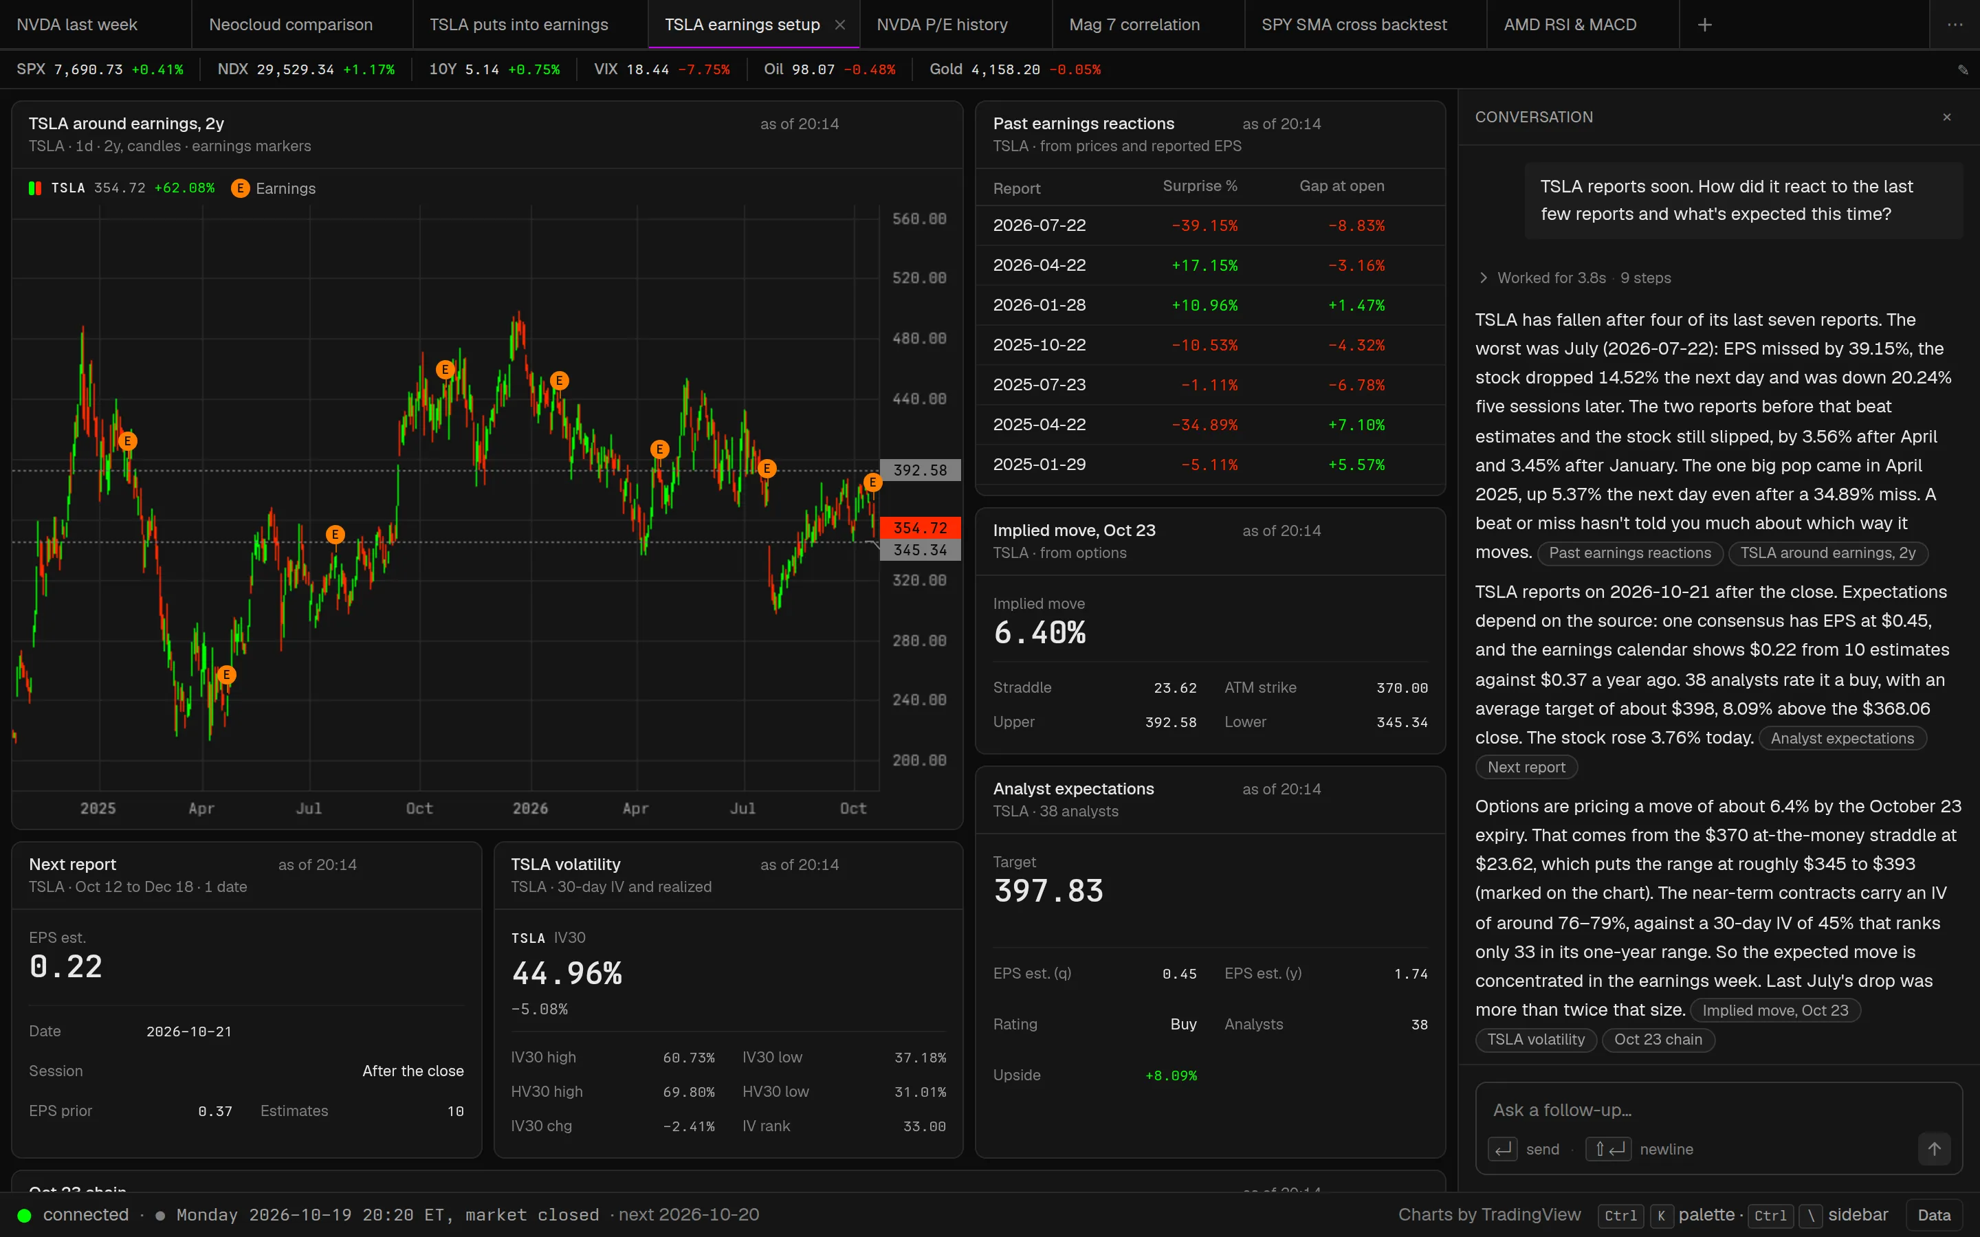Viewport: 1980px width, 1237px height.
Task: Click the TSLA candle legend swatch
Action: [x=34, y=188]
